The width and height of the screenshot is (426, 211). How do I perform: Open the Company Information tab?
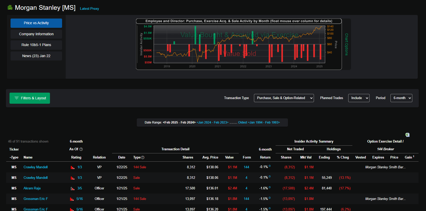click(36, 34)
